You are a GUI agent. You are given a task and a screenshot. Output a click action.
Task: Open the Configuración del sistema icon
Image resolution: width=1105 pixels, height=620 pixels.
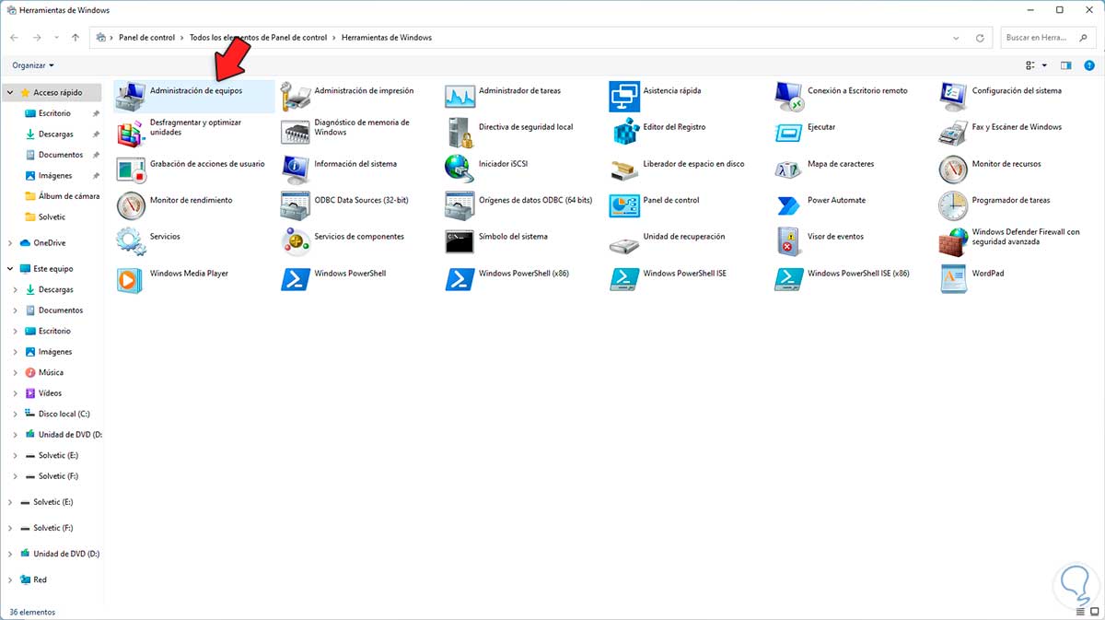click(x=953, y=95)
